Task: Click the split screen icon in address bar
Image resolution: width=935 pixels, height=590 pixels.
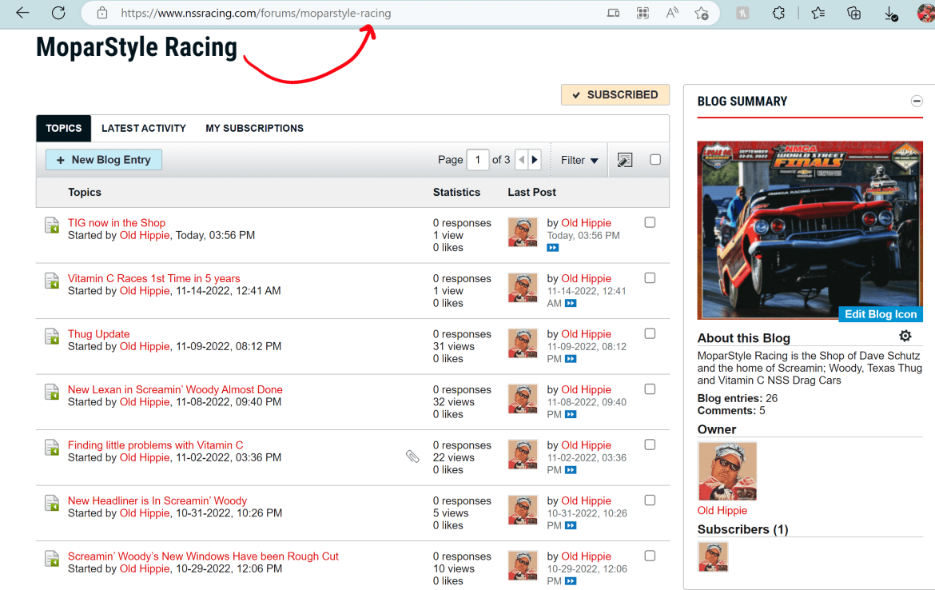Action: coord(613,13)
